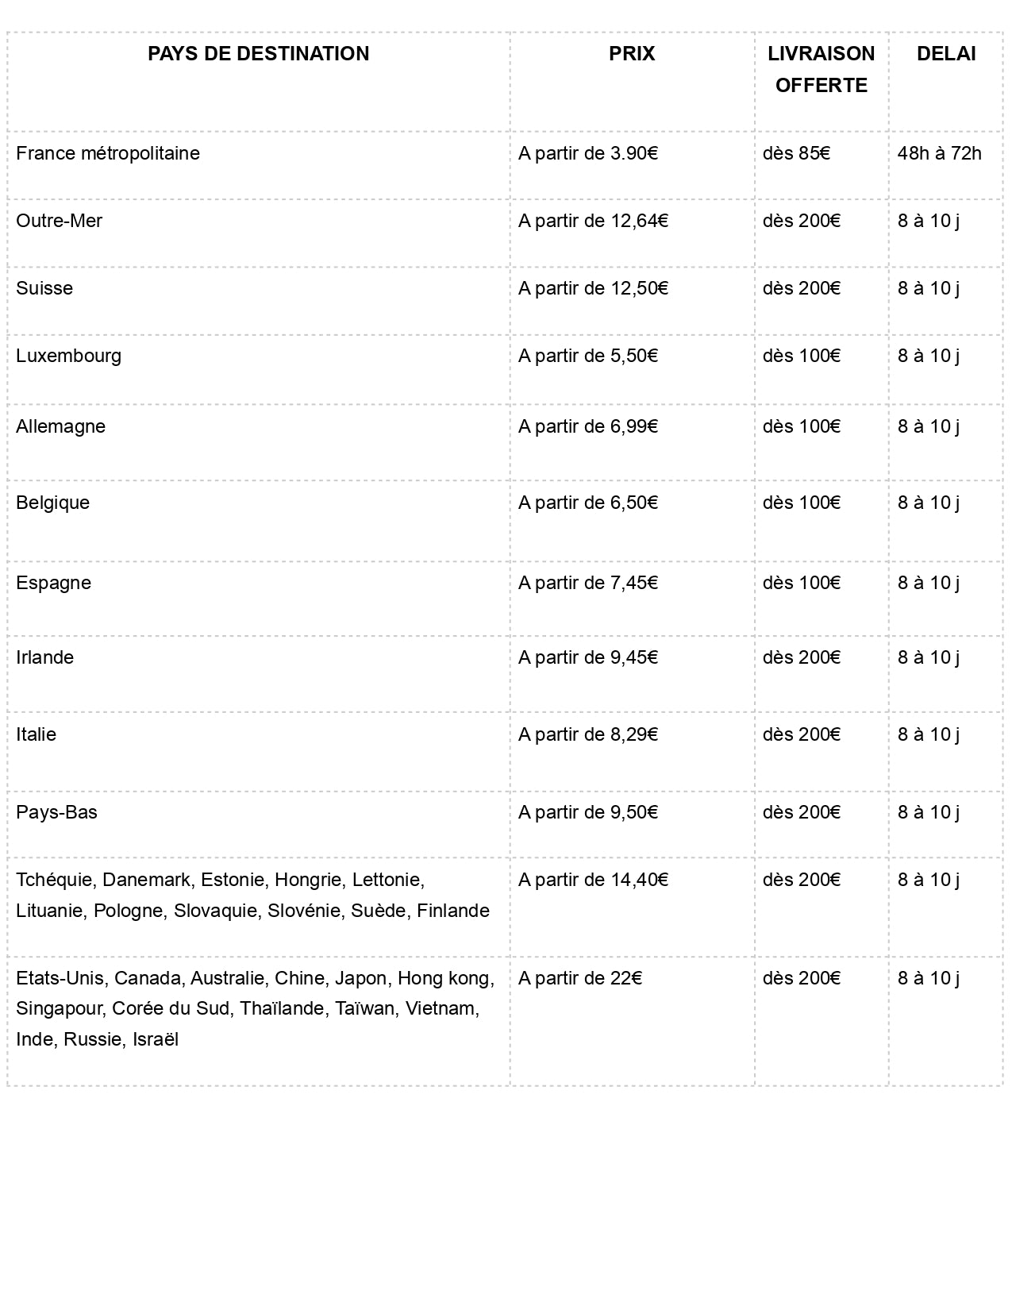1012x1310 pixels.
Task: Click the Etats-Unis, Canada, Australie destinations cell
Action: pyautogui.click(x=255, y=1008)
